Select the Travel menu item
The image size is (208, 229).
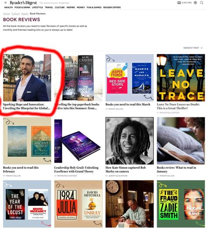49,7
